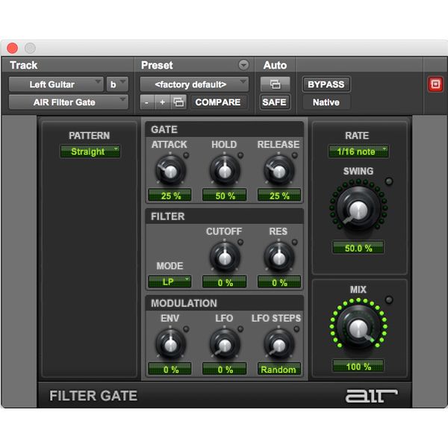Click the next preset plus button

[162, 102]
